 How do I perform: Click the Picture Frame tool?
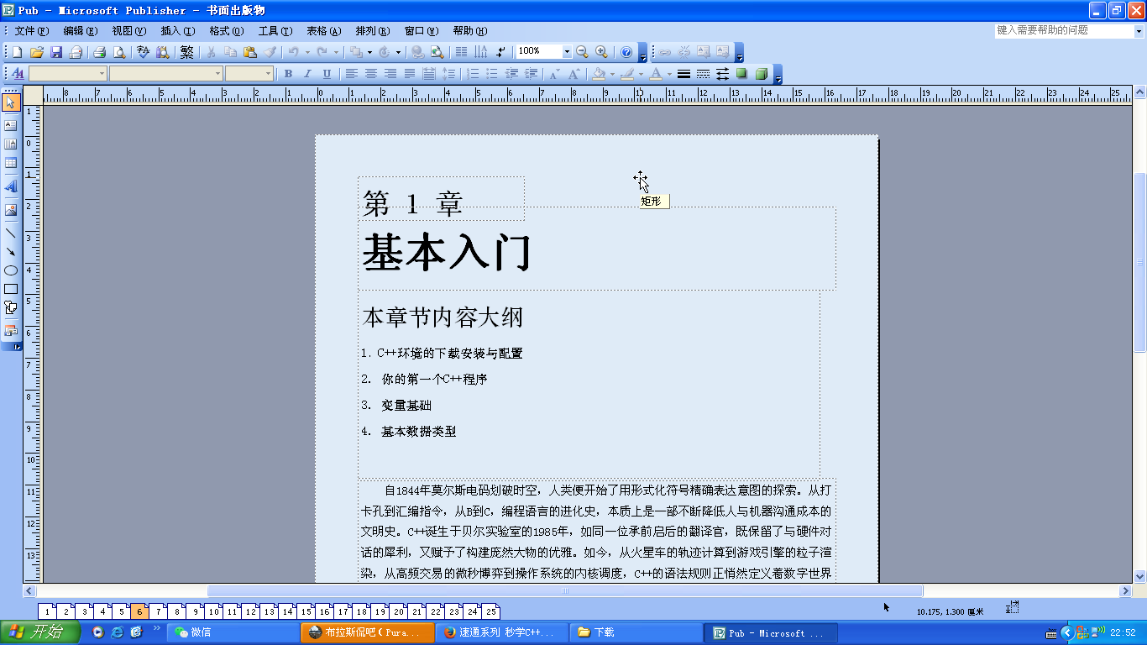click(x=11, y=210)
